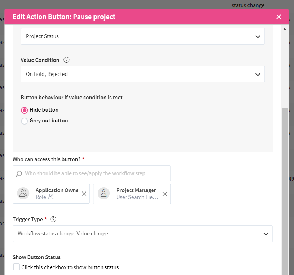Click the Application Owner group avatar icon
Viewport: 294px width, 275px height.
tap(24, 194)
